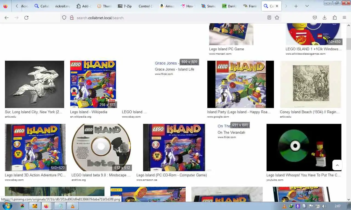Switch to the Add-ons tab
The image size is (351, 210).
84,6
